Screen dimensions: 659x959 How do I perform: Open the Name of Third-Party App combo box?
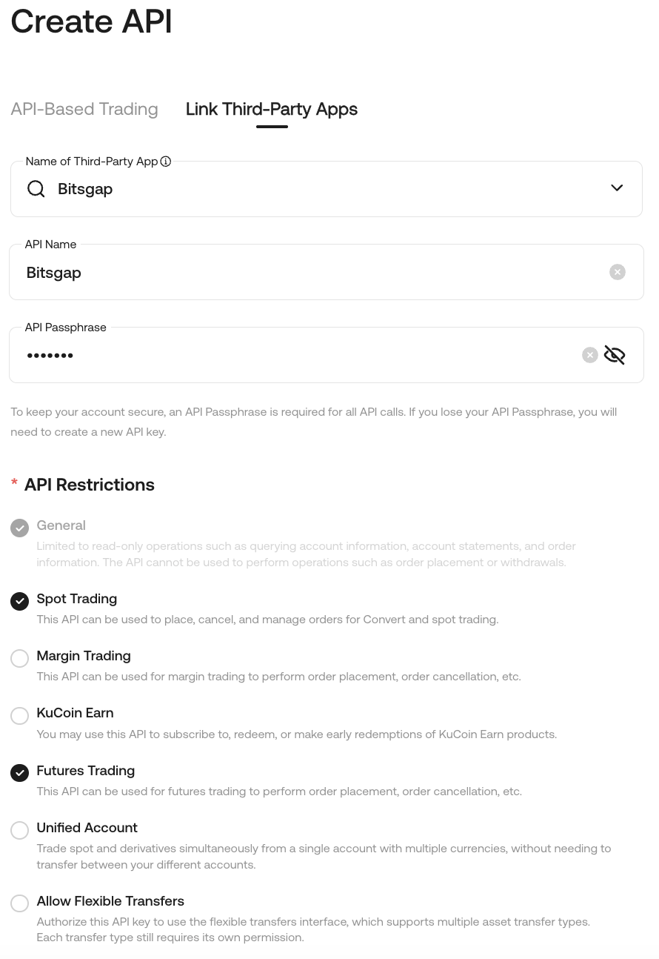click(x=326, y=189)
